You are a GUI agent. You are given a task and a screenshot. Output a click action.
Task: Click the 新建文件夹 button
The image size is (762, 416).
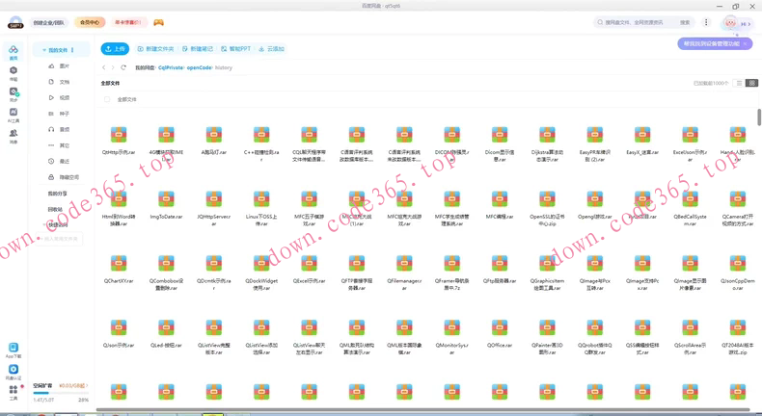coord(156,49)
